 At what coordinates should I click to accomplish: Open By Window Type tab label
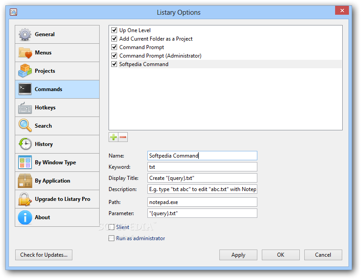click(x=55, y=162)
